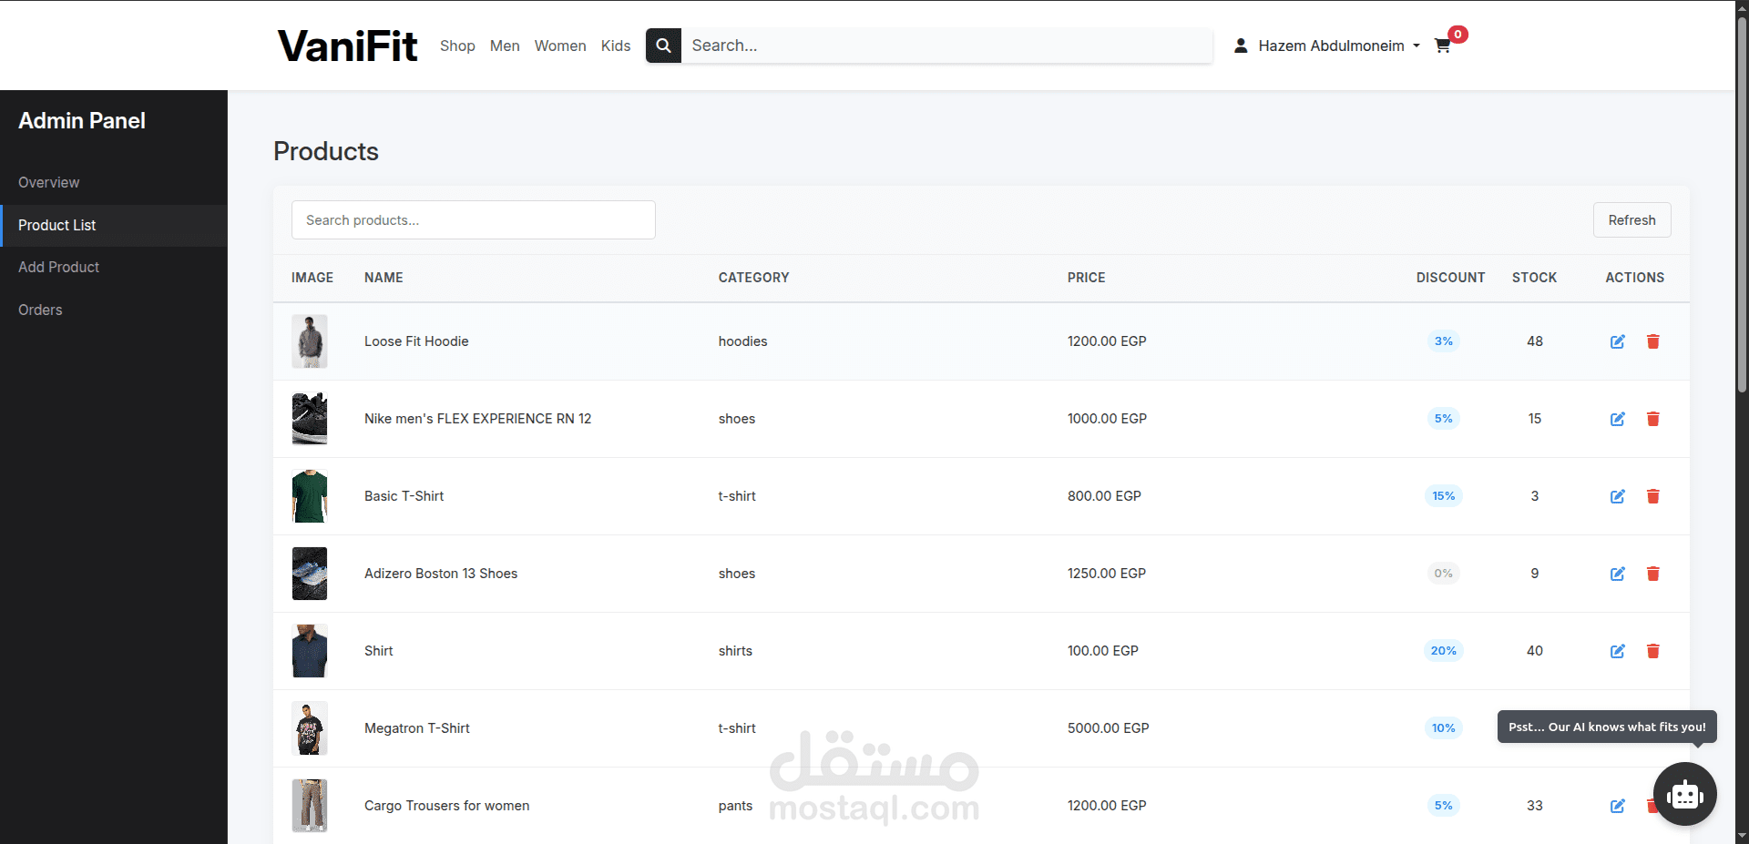
Task: Click the 10% discount badge
Action: click(x=1443, y=728)
